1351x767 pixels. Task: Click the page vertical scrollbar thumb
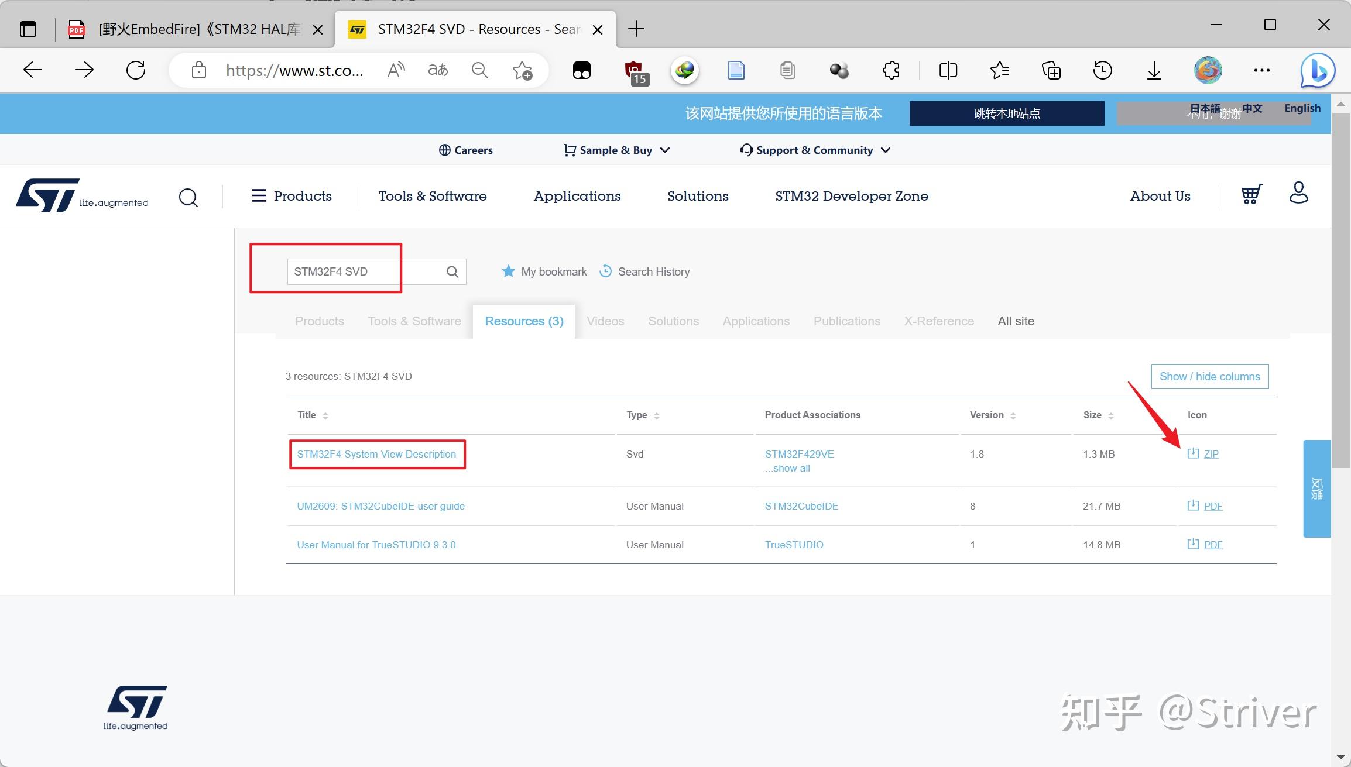[x=1340, y=290]
